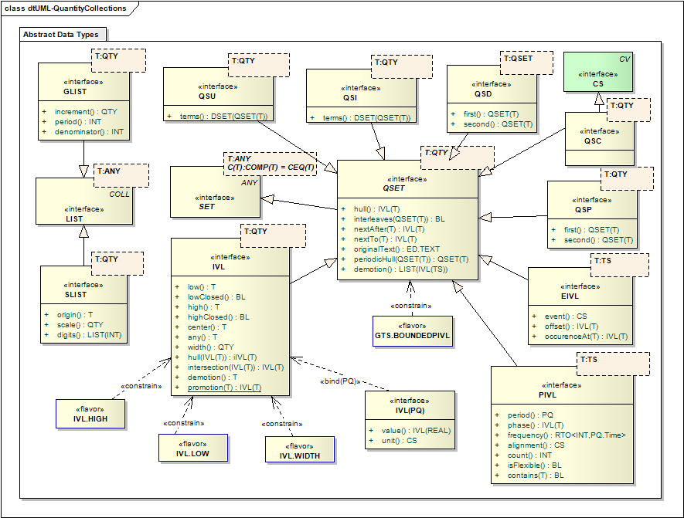
Task: Select the green CS interface box
Action: pos(597,72)
